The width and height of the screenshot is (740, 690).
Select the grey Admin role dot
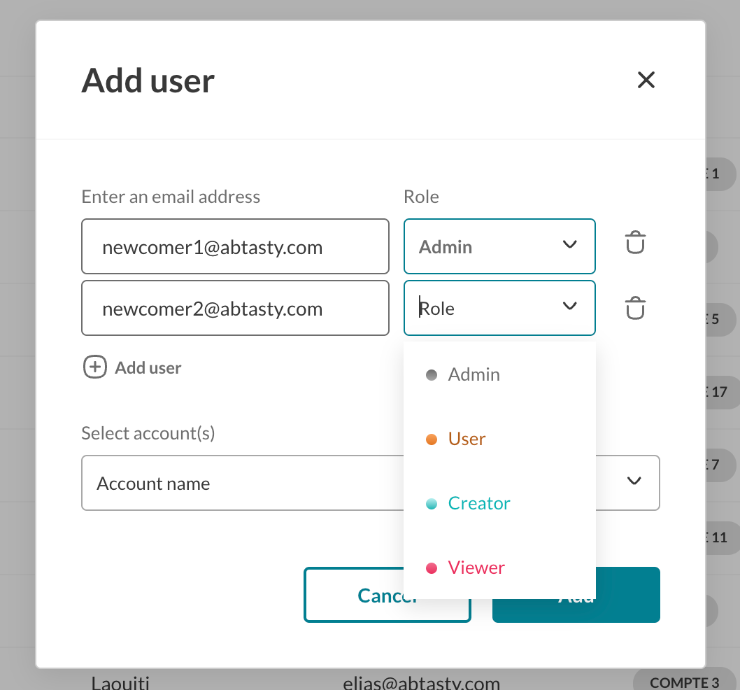[432, 375]
